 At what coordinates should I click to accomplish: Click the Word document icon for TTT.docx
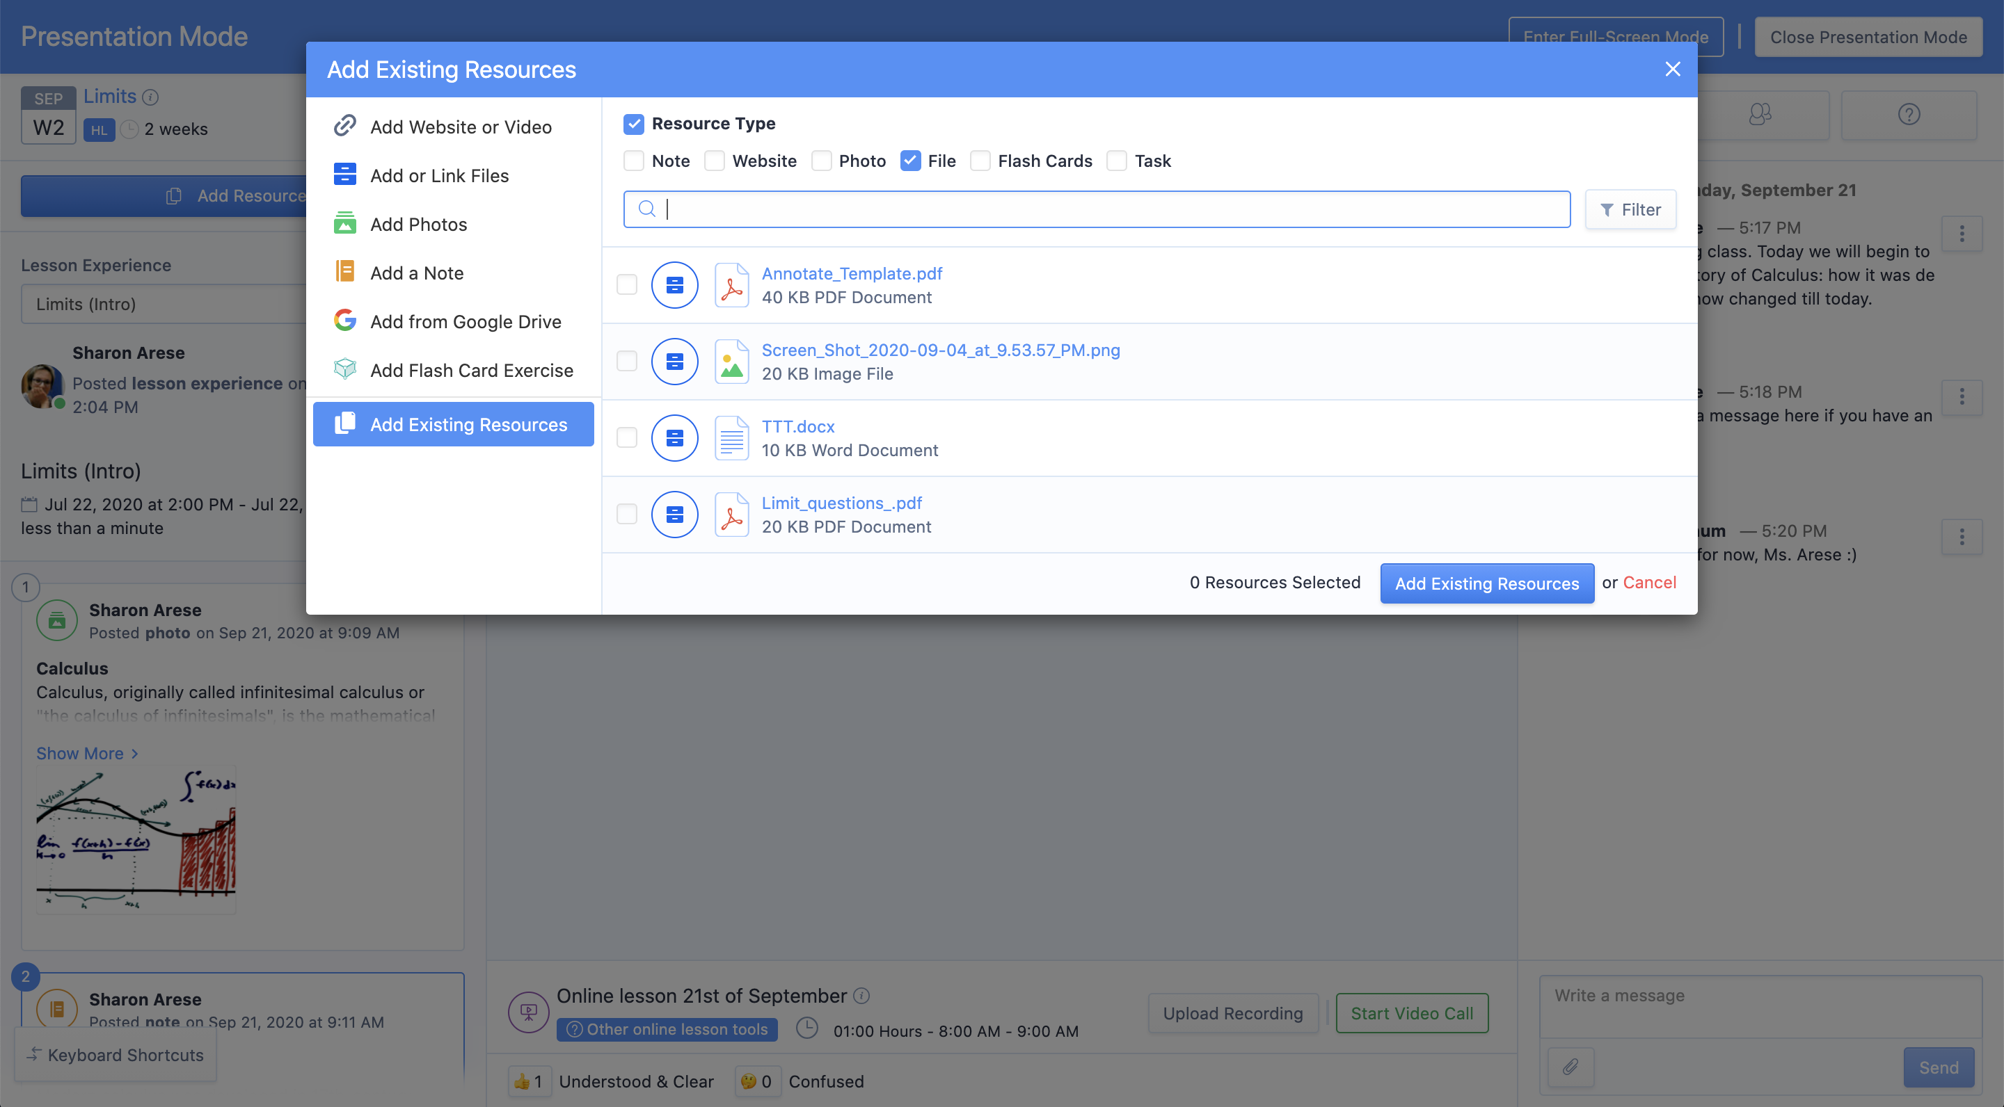(x=731, y=439)
